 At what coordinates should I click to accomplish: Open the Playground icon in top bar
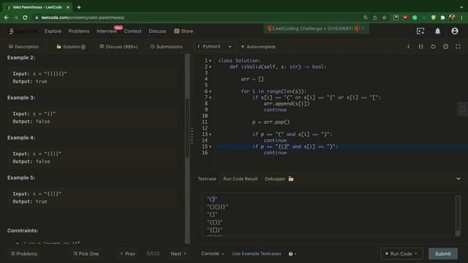[x=420, y=31]
